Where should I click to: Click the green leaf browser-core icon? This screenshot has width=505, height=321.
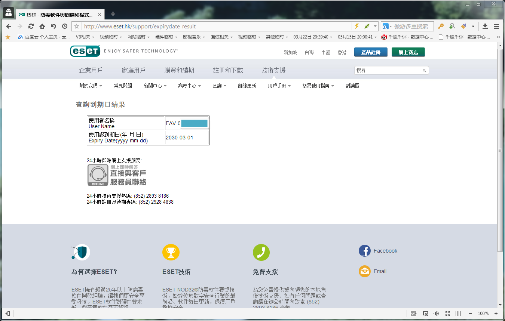click(x=367, y=26)
